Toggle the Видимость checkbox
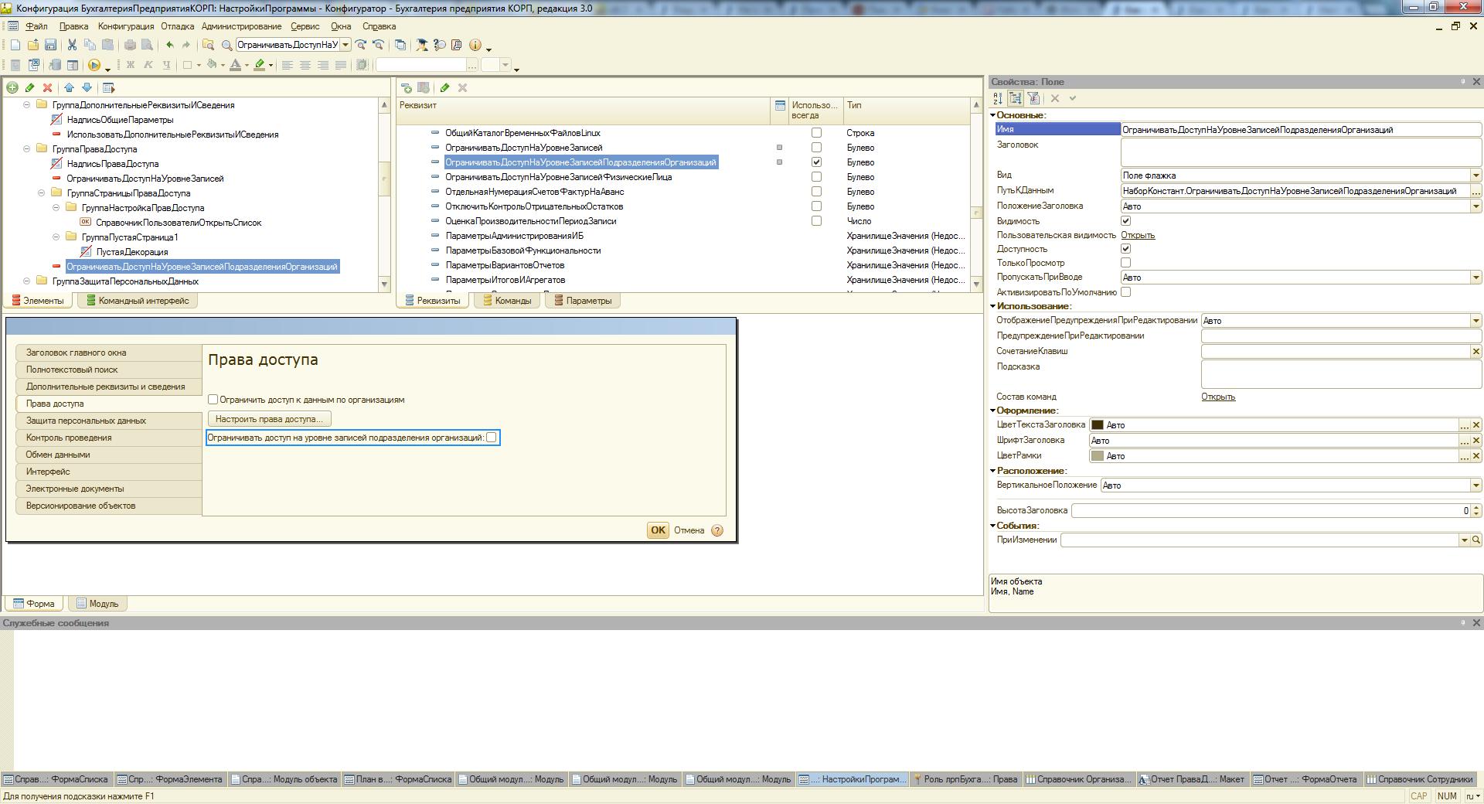Screen dimensions: 1484x804 click(x=1126, y=221)
